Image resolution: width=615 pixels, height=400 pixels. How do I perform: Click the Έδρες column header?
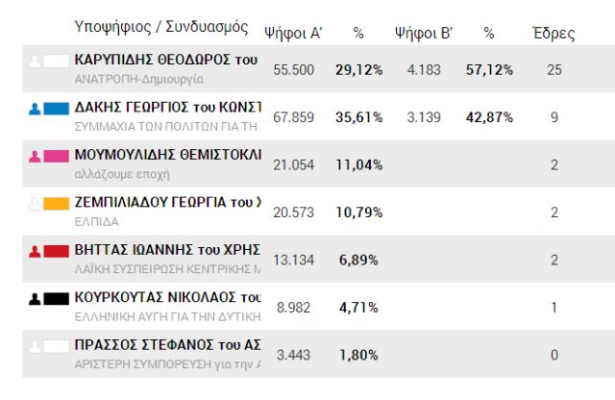[x=553, y=34]
